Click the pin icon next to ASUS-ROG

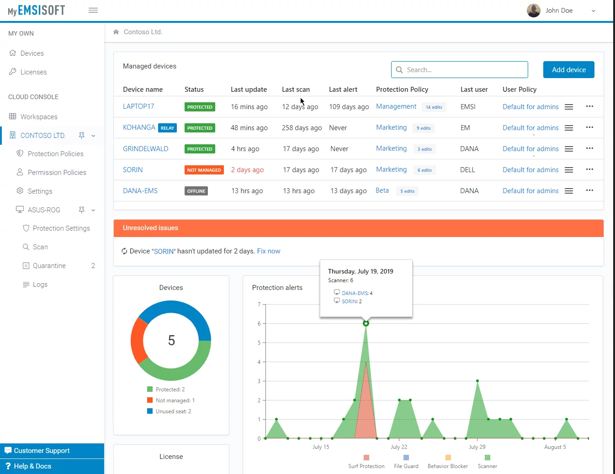pyautogui.click(x=82, y=210)
